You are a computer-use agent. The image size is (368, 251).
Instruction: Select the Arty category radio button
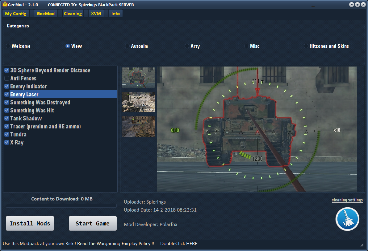(x=187, y=46)
